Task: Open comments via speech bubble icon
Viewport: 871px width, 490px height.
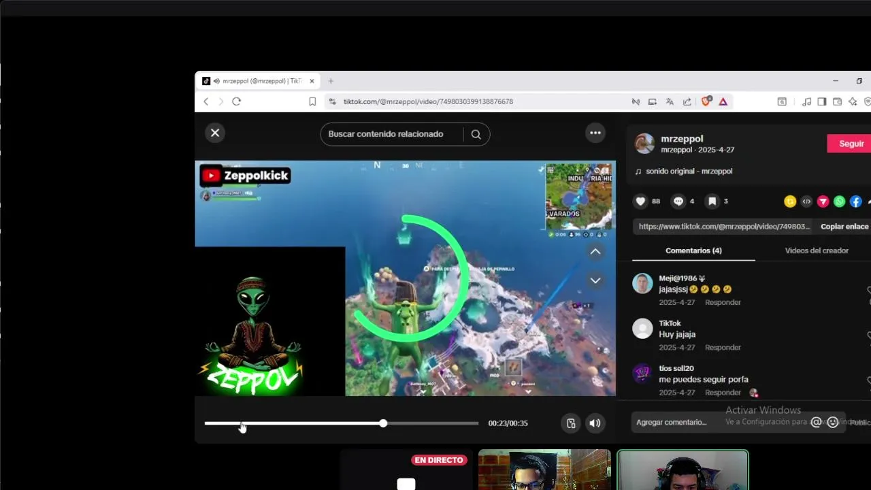Action: point(678,201)
